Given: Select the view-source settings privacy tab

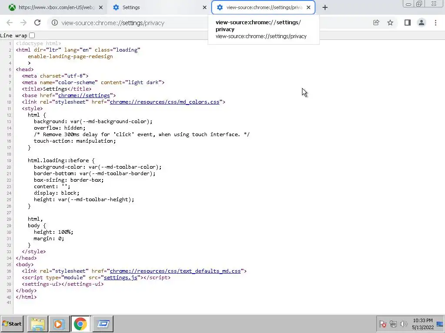Looking at the screenshot, I should coord(263,7).
